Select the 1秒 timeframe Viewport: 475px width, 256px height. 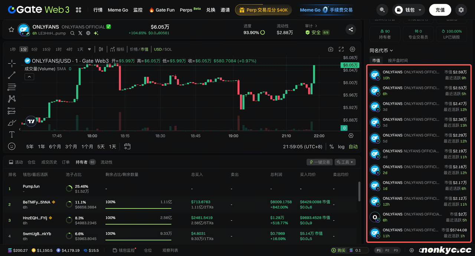tap(13, 49)
